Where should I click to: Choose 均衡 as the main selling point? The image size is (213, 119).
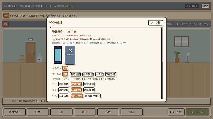click(x=65, y=74)
